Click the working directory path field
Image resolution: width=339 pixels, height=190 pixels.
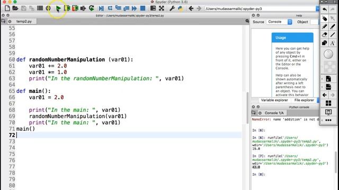point(260,9)
